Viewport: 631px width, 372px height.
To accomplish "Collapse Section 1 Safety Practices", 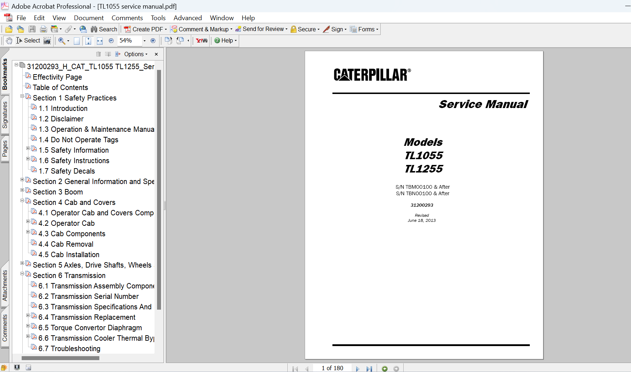I will pyautogui.click(x=22, y=97).
